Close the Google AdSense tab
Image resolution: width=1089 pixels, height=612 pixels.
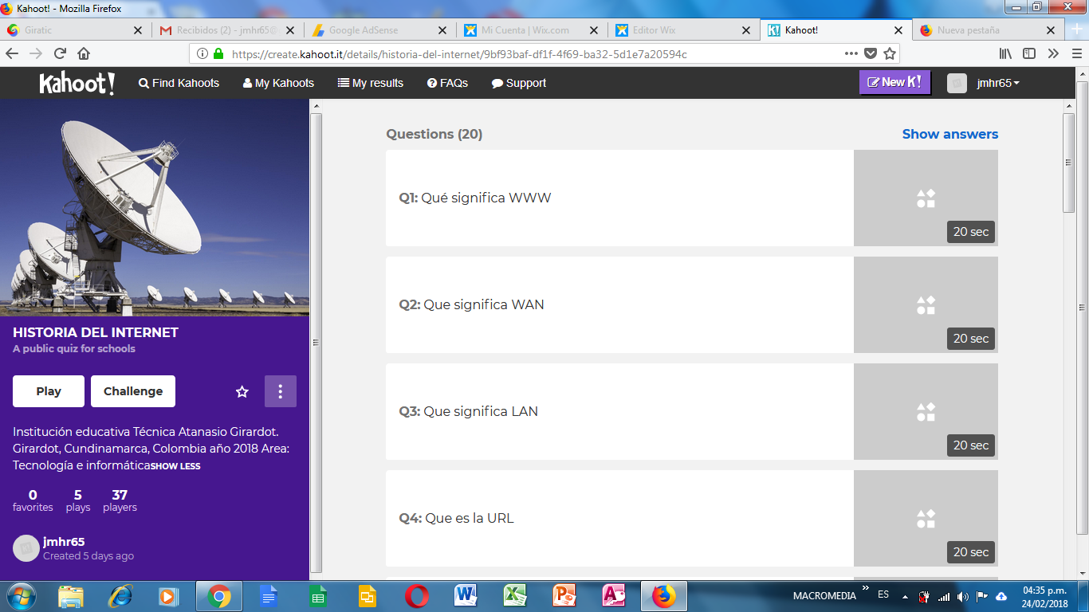click(x=442, y=30)
